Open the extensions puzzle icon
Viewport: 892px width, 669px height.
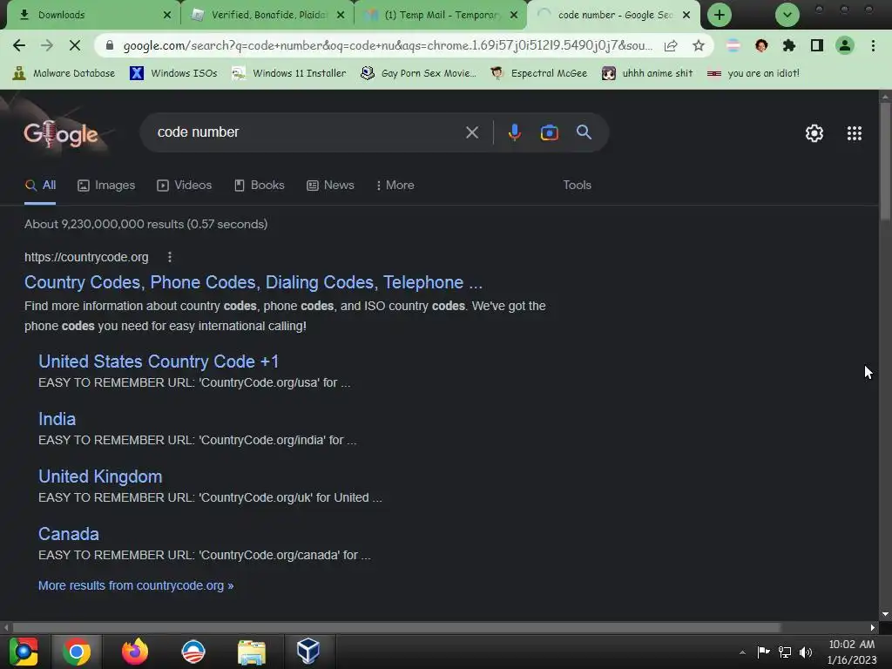pos(789,45)
